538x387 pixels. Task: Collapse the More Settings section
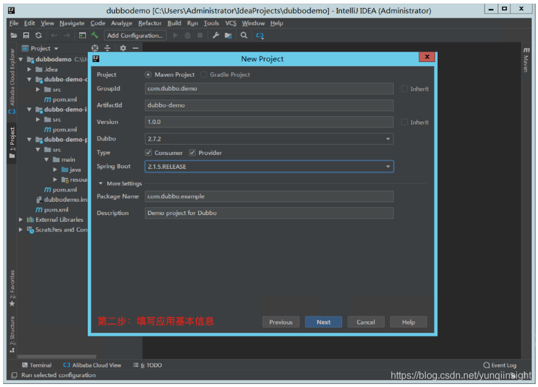(x=100, y=183)
